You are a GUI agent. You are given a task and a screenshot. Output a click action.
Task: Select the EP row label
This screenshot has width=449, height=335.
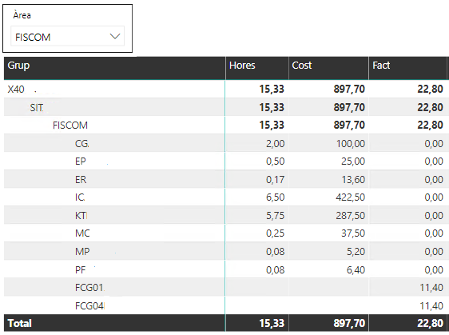81,162
